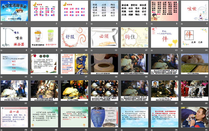Image resolution: width=209 pixels, height=131 pixels.
Task: Select slide 1 title thumbnail 太空生活趣事多
Action: coord(14,11)
